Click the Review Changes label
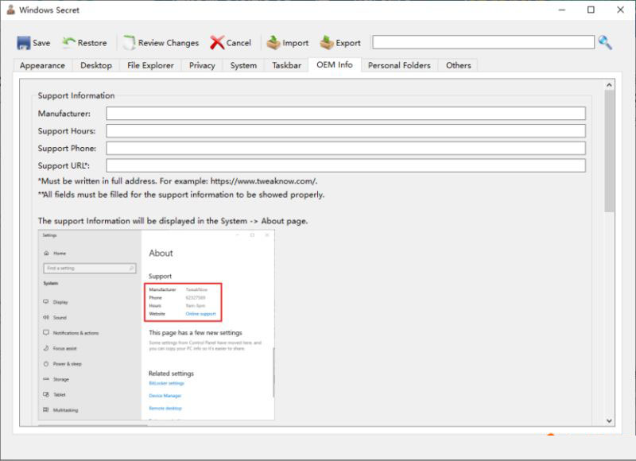Viewport: 636px width, 461px height. point(169,43)
